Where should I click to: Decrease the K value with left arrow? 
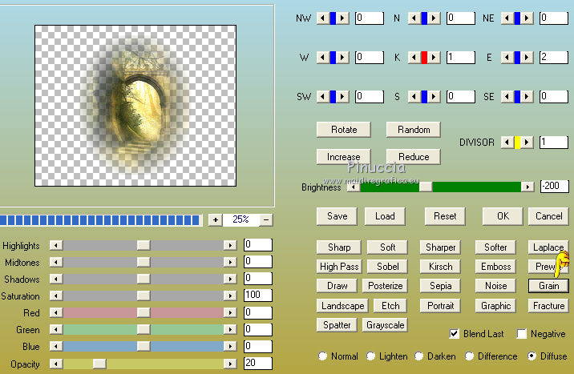pyautogui.click(x=414, y=58)
